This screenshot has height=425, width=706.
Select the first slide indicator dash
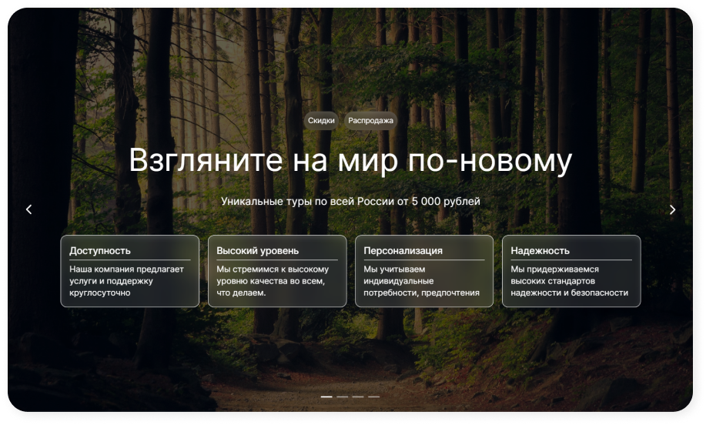(326, 397)
